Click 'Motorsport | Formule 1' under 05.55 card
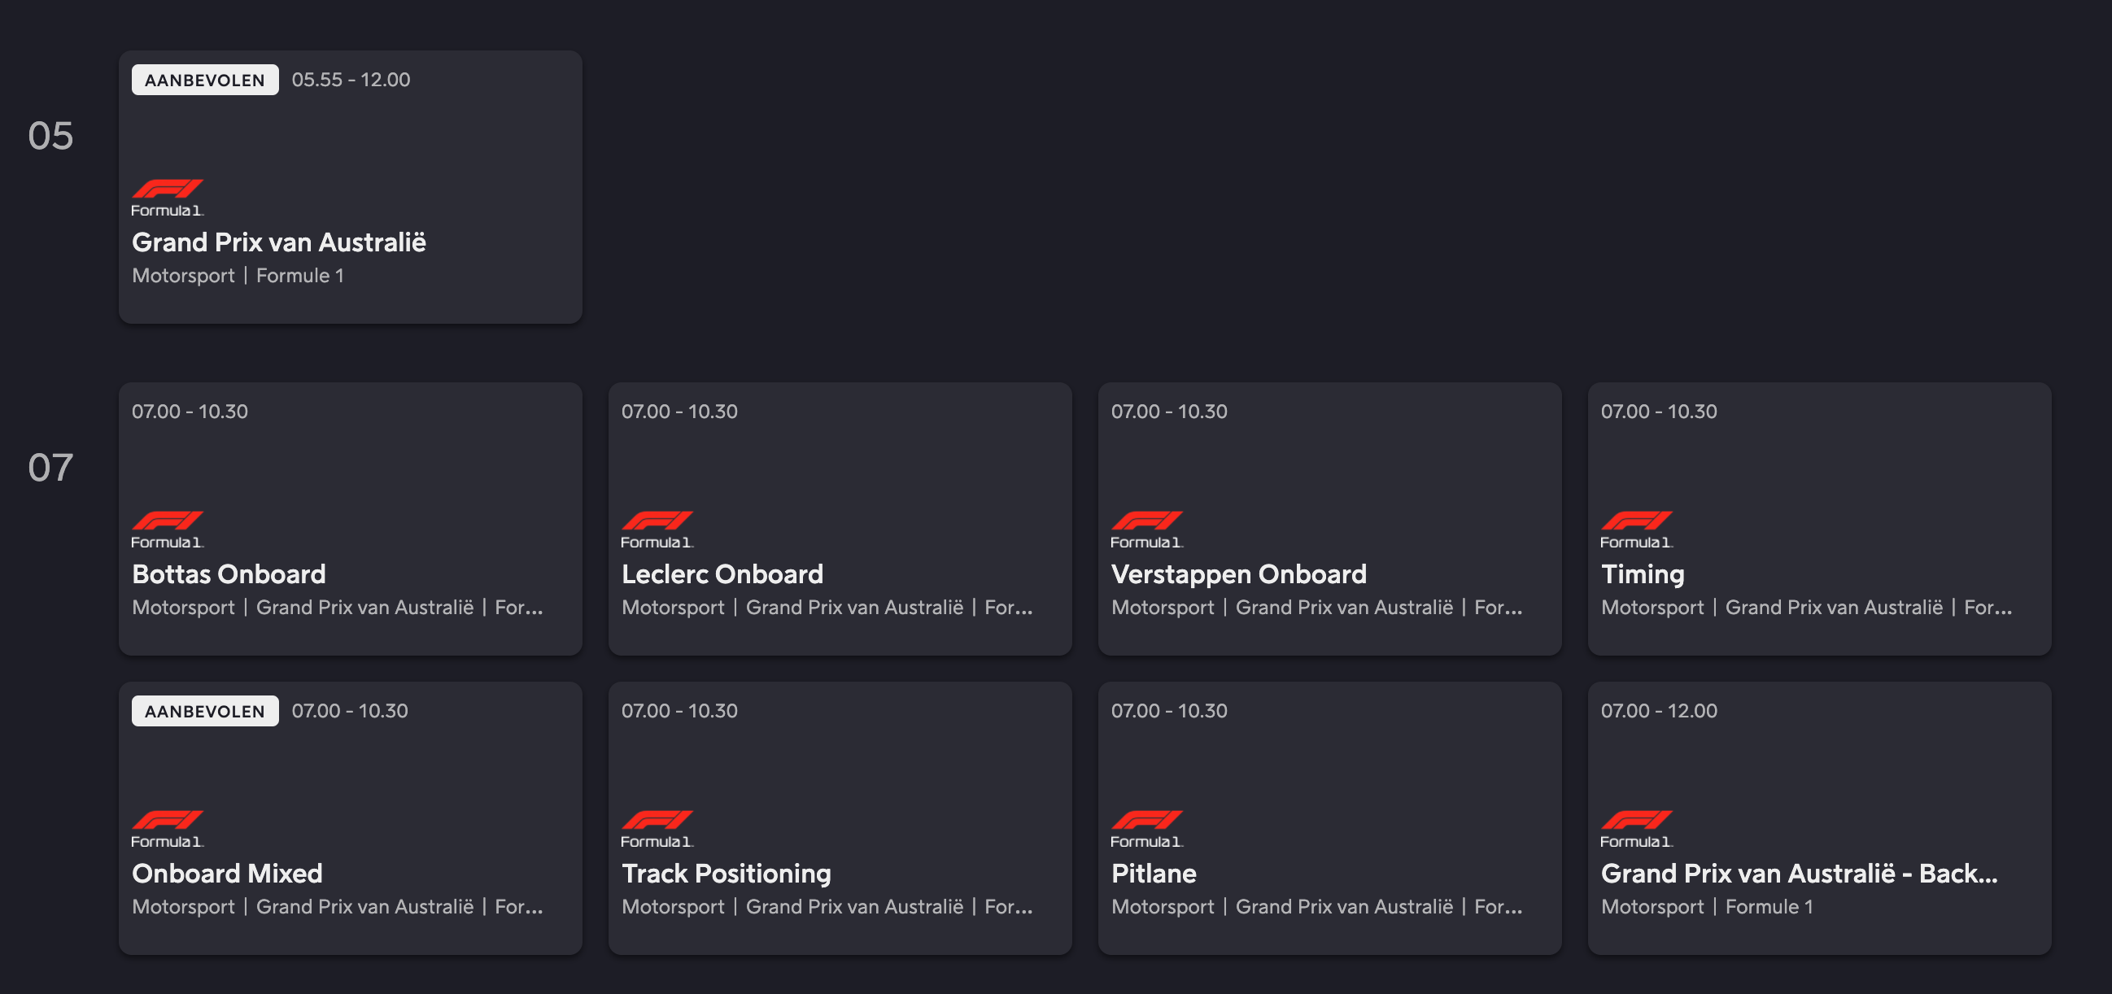This screenshot has width=2112, height=994. [238, 277]
